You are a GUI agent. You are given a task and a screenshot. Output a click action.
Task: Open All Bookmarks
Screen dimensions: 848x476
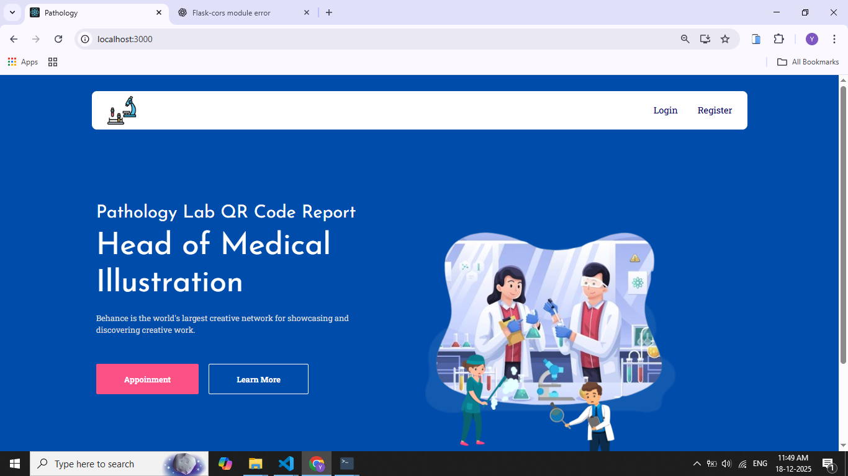click(807, 61)
